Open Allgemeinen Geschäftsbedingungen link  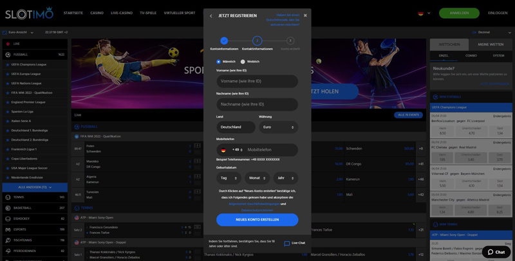254,204
